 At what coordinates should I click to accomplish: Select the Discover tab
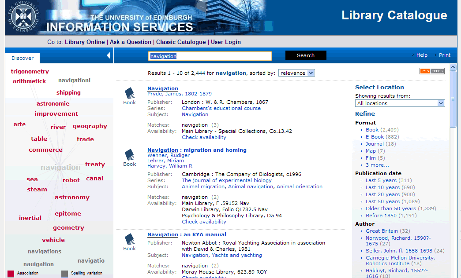[x=22, y=58]
